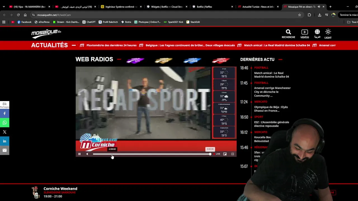
Task: Close the 'BotRix | Raffles' tab
Action: (x=232, y=7)
